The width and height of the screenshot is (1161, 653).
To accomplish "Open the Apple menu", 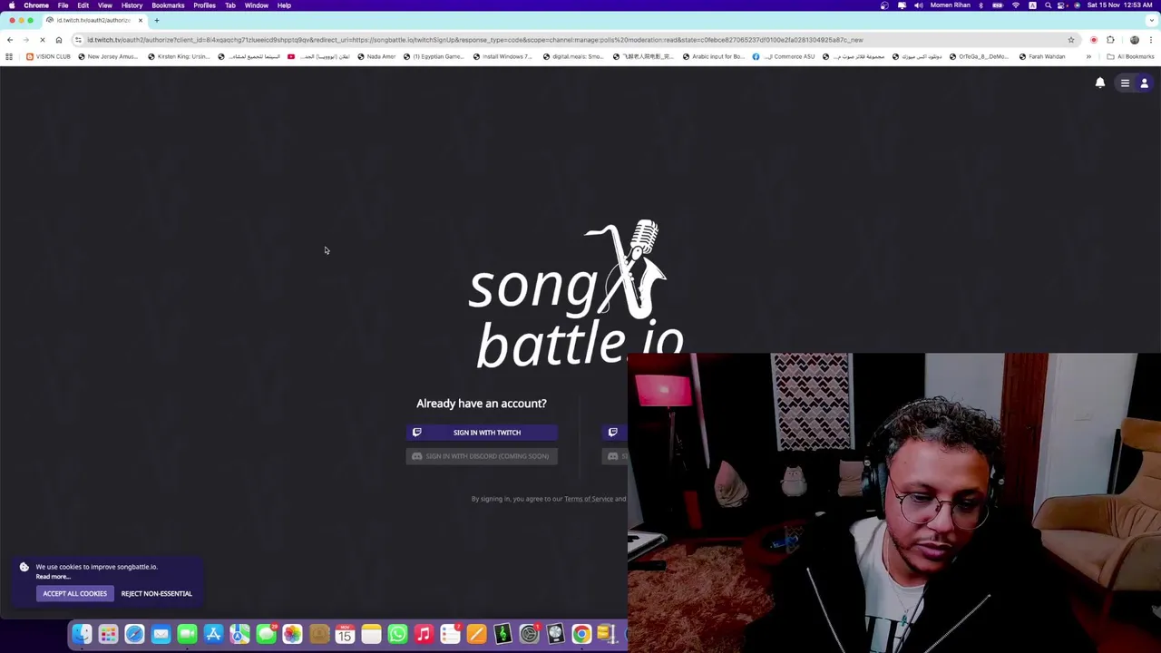I will point(12,5).
